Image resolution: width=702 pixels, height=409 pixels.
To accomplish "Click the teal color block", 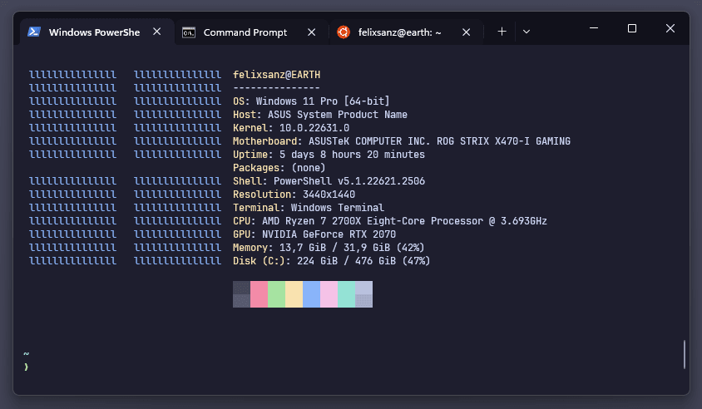I will pos(346,294).
